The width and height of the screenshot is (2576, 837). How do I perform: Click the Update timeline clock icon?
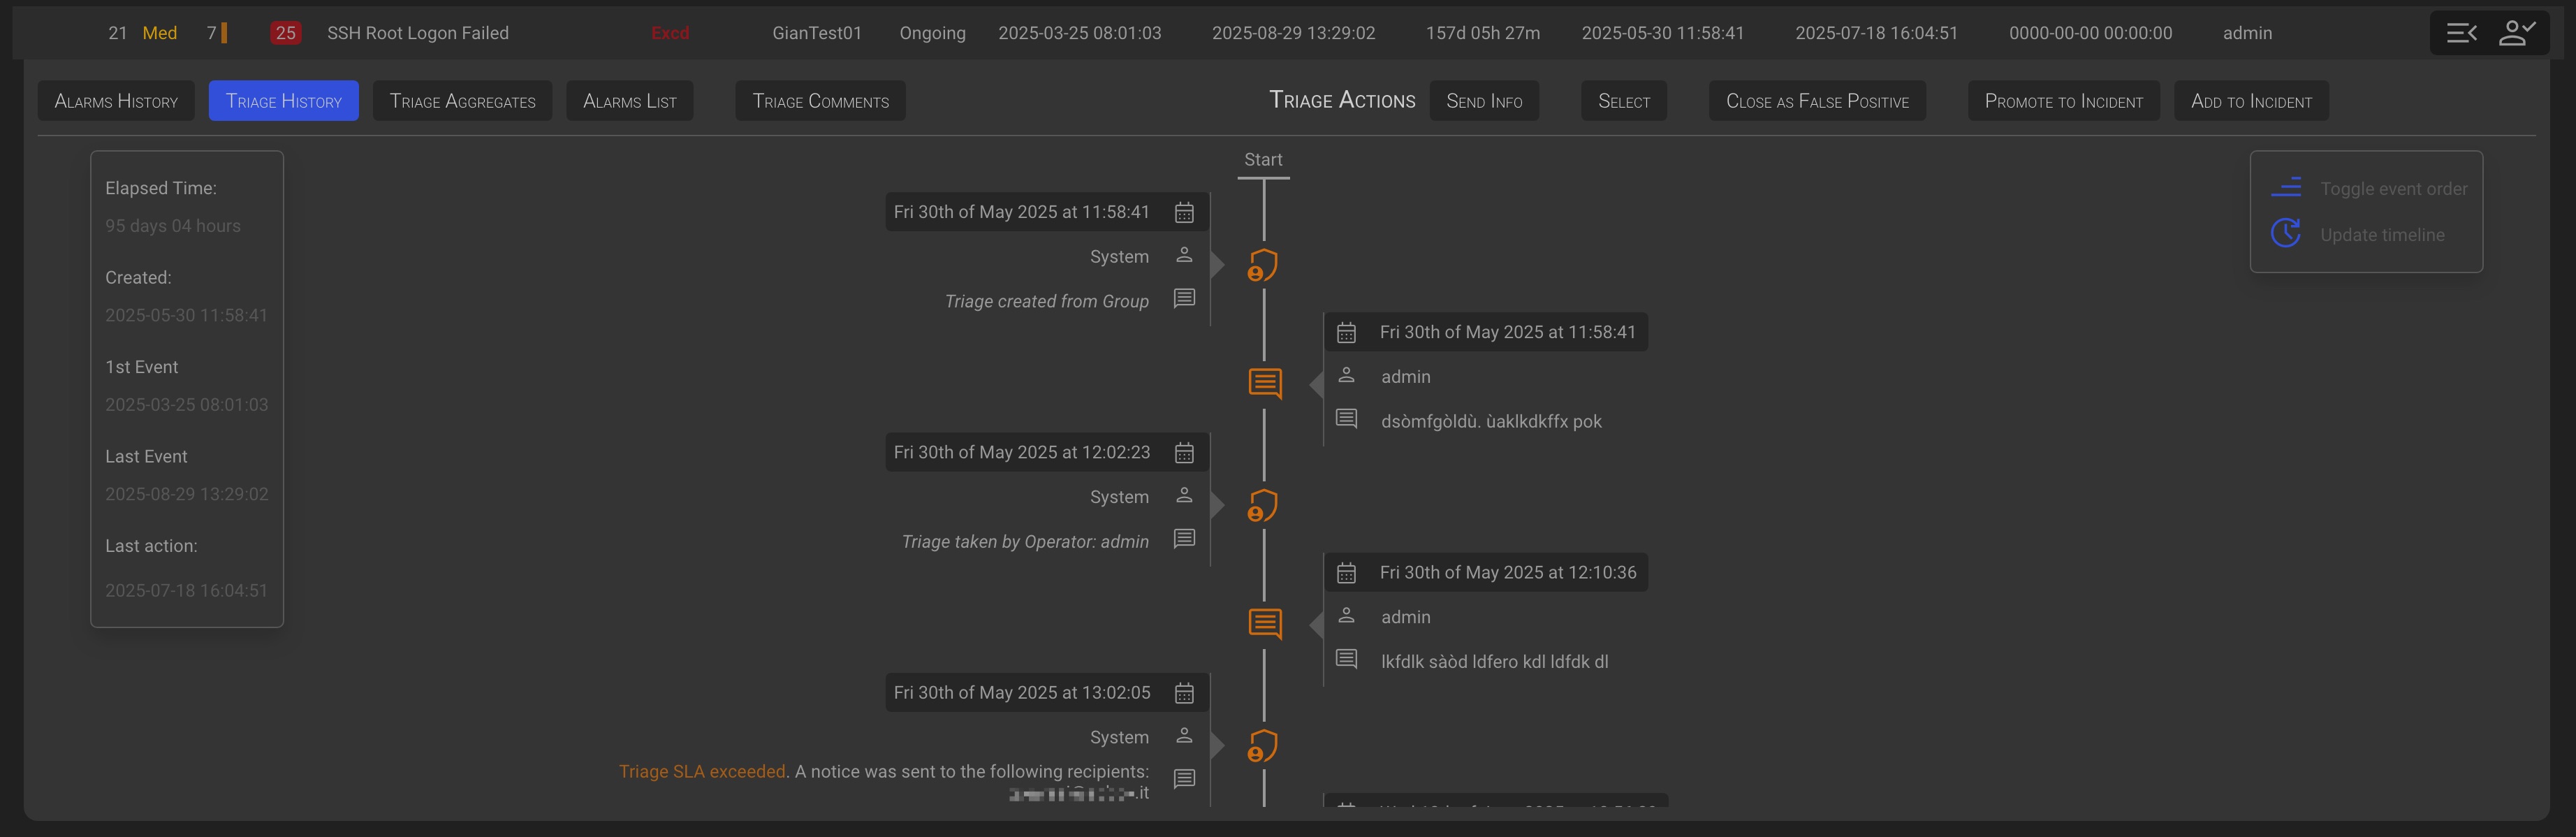[2286, 234]
